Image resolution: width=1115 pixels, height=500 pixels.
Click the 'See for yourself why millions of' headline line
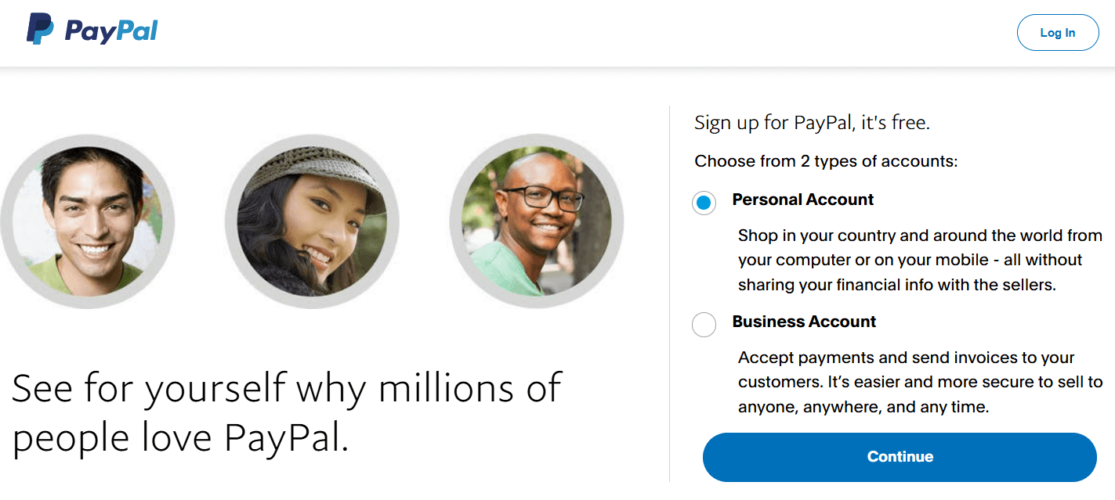(287, 388)
